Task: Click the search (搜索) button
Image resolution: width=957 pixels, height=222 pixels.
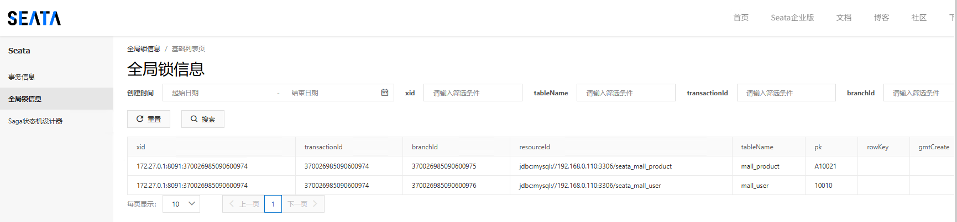Action: tap(202, 119)
